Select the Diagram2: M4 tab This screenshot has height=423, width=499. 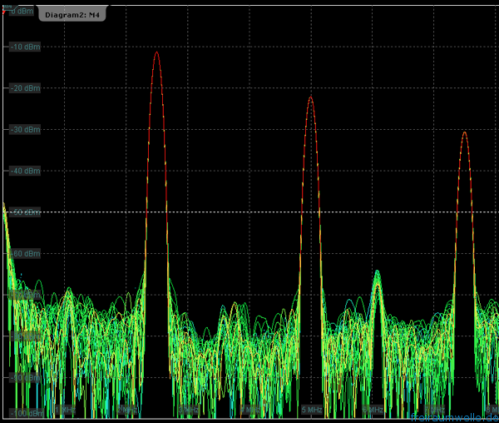coord(71,13)
